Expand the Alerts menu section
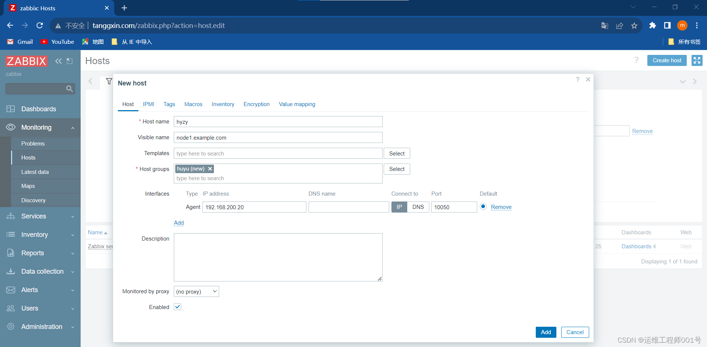This screenshot has height=347, width=707. tap(73, 290)
